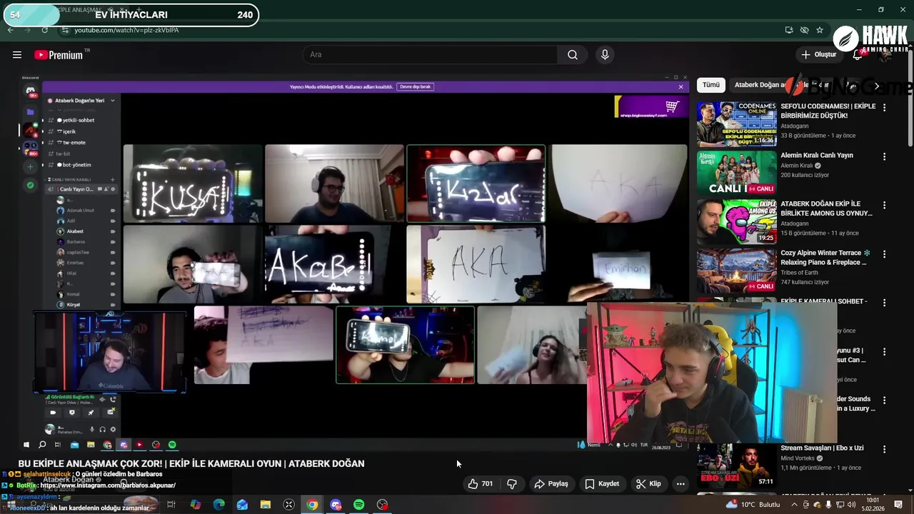Open Spotify from the taskbar
Viewport: 914px width, 514px height.
[358, 505]
